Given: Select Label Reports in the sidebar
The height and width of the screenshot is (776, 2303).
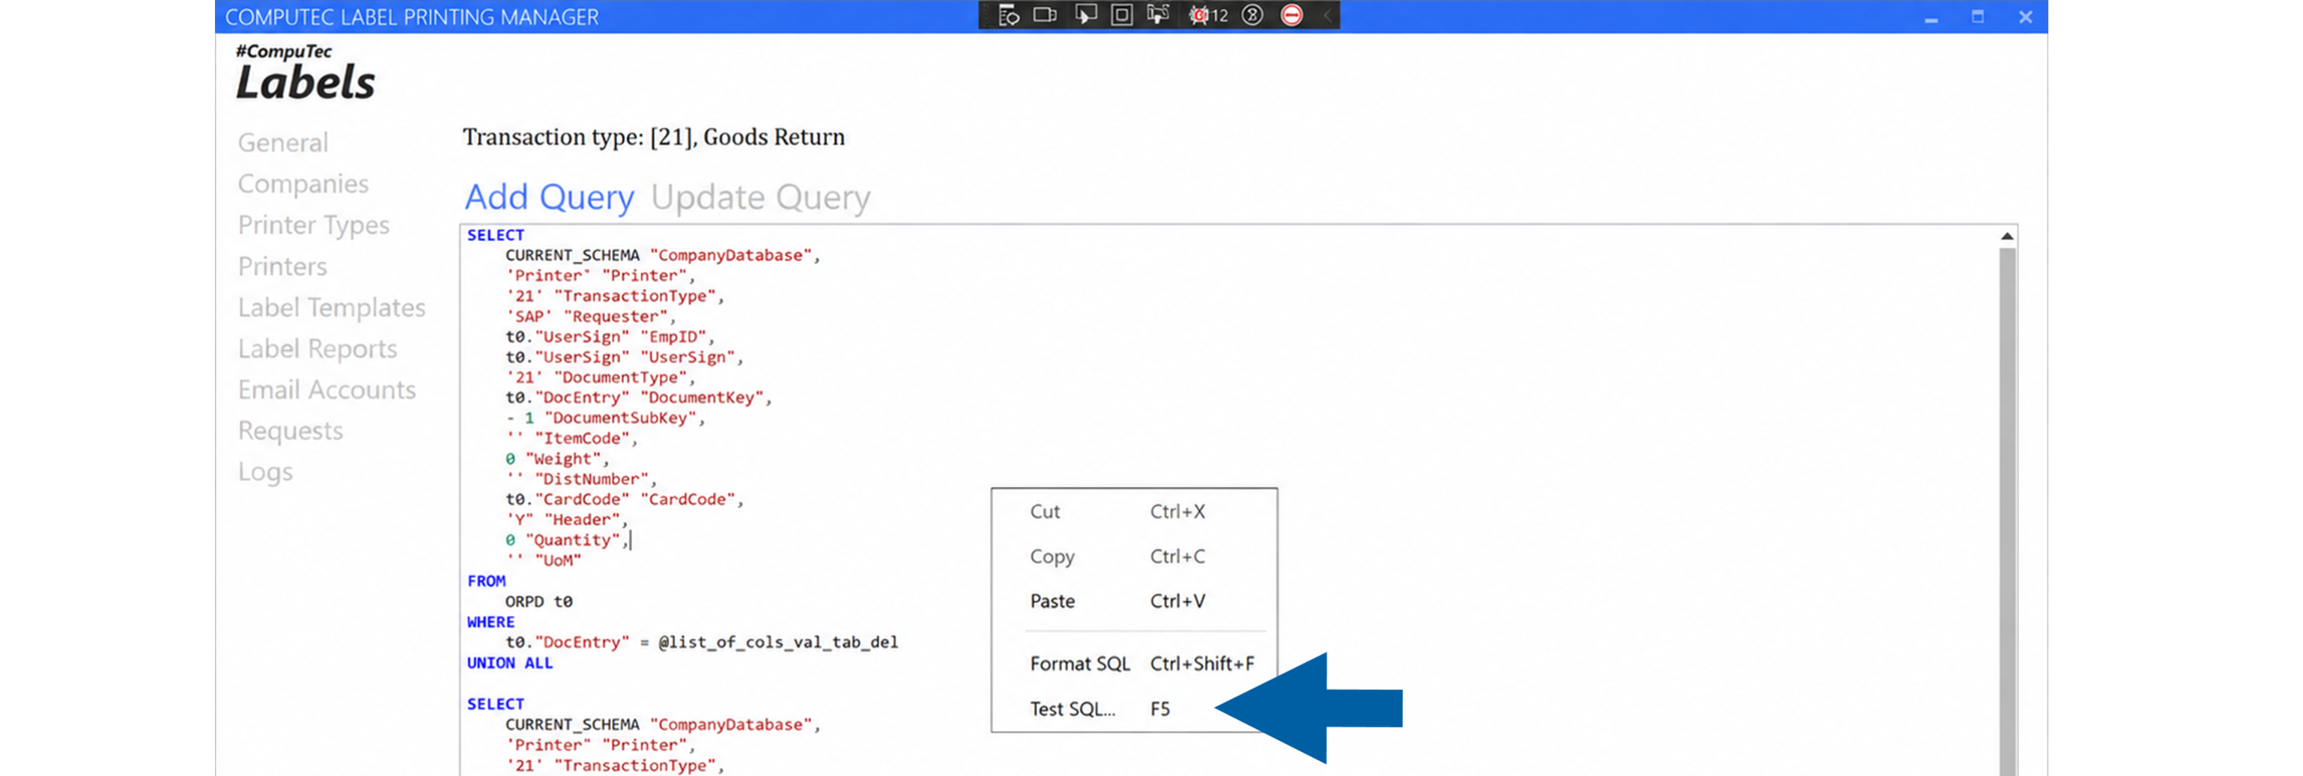Looking at the screenshot, I should pos(317,348).
